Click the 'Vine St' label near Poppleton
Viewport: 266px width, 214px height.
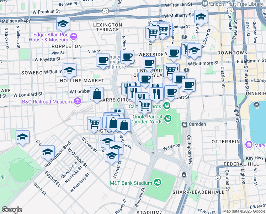(x=58, y=53)
